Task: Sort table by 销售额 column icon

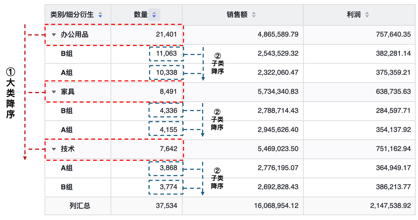Action: tap(254, 15)
